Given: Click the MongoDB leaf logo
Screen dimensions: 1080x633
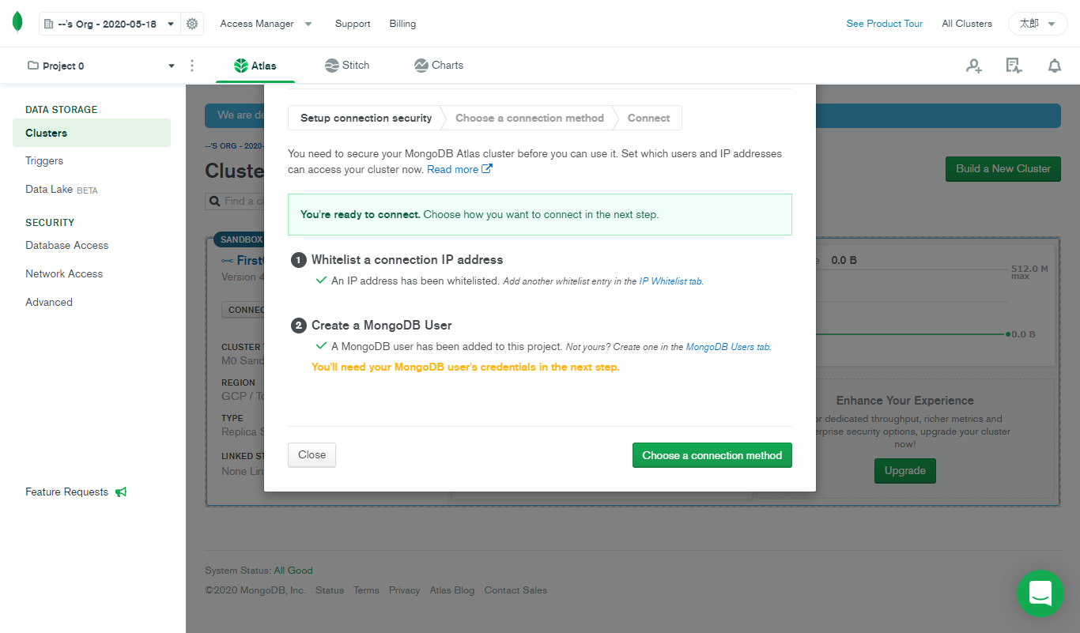Looking at the screenshot, I should [17, 23].
